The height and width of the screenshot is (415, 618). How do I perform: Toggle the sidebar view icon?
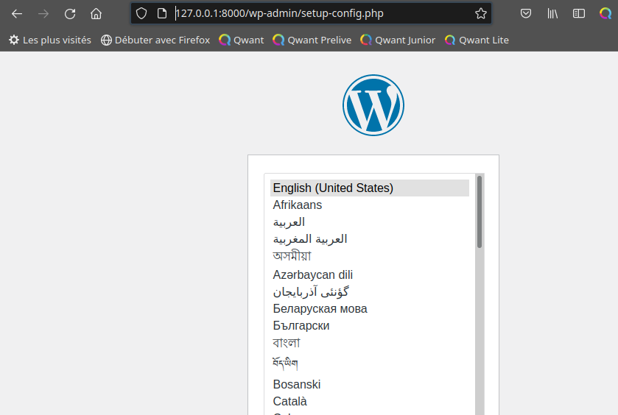pyautogui.click(x=578, y=14)
